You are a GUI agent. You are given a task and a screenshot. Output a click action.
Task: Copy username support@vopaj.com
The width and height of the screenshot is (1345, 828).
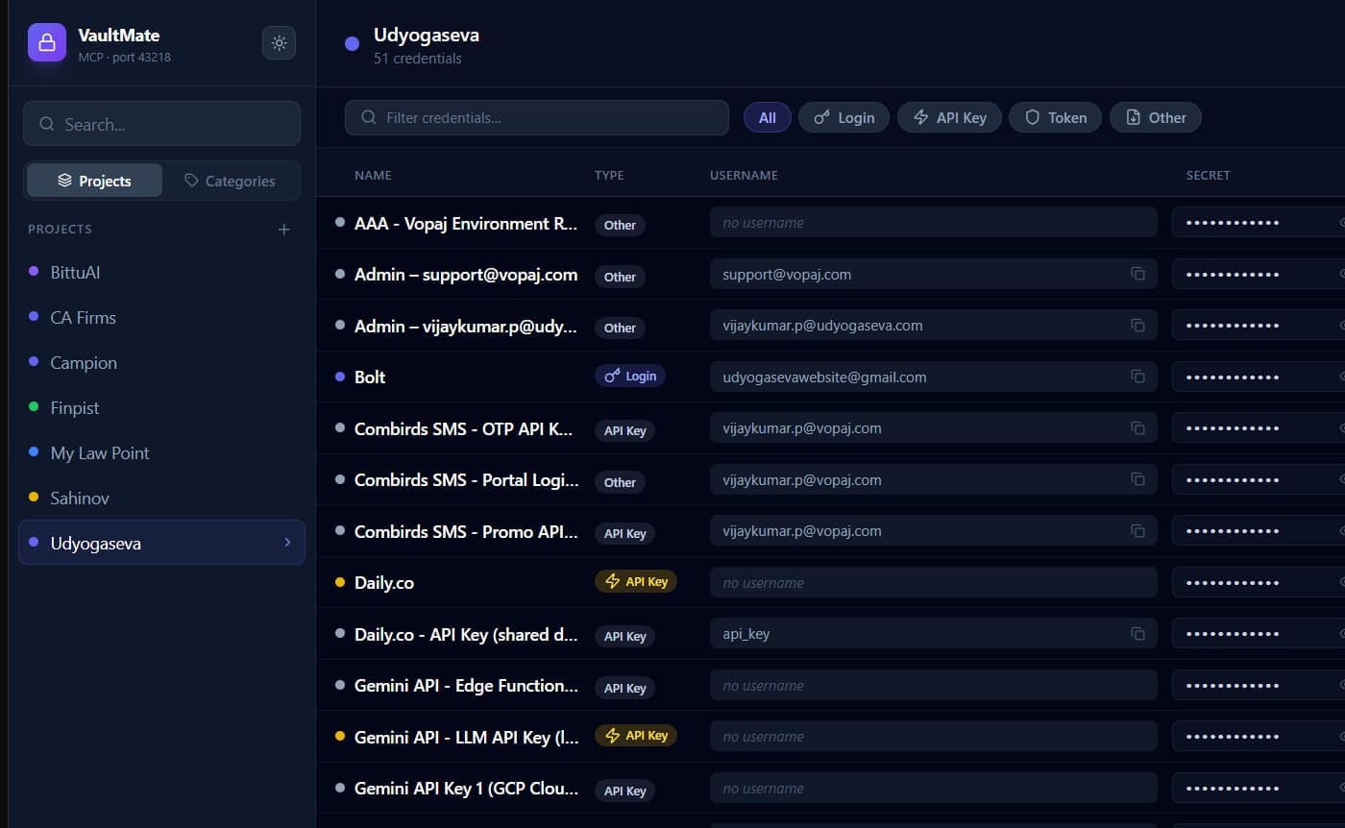tap(1137, 274)
